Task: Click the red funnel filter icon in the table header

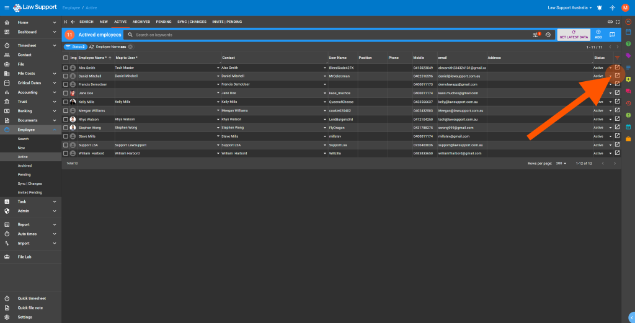Action: [x=617, y=58]
